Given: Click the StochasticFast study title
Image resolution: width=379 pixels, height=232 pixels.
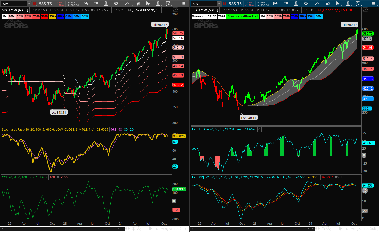Looking at the screenshot, I should tap(48, 129).
